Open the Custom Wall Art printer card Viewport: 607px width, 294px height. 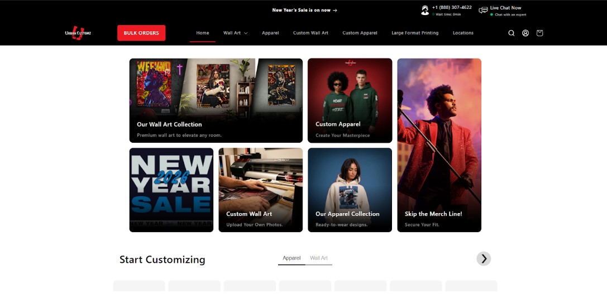tap(261, 190)
